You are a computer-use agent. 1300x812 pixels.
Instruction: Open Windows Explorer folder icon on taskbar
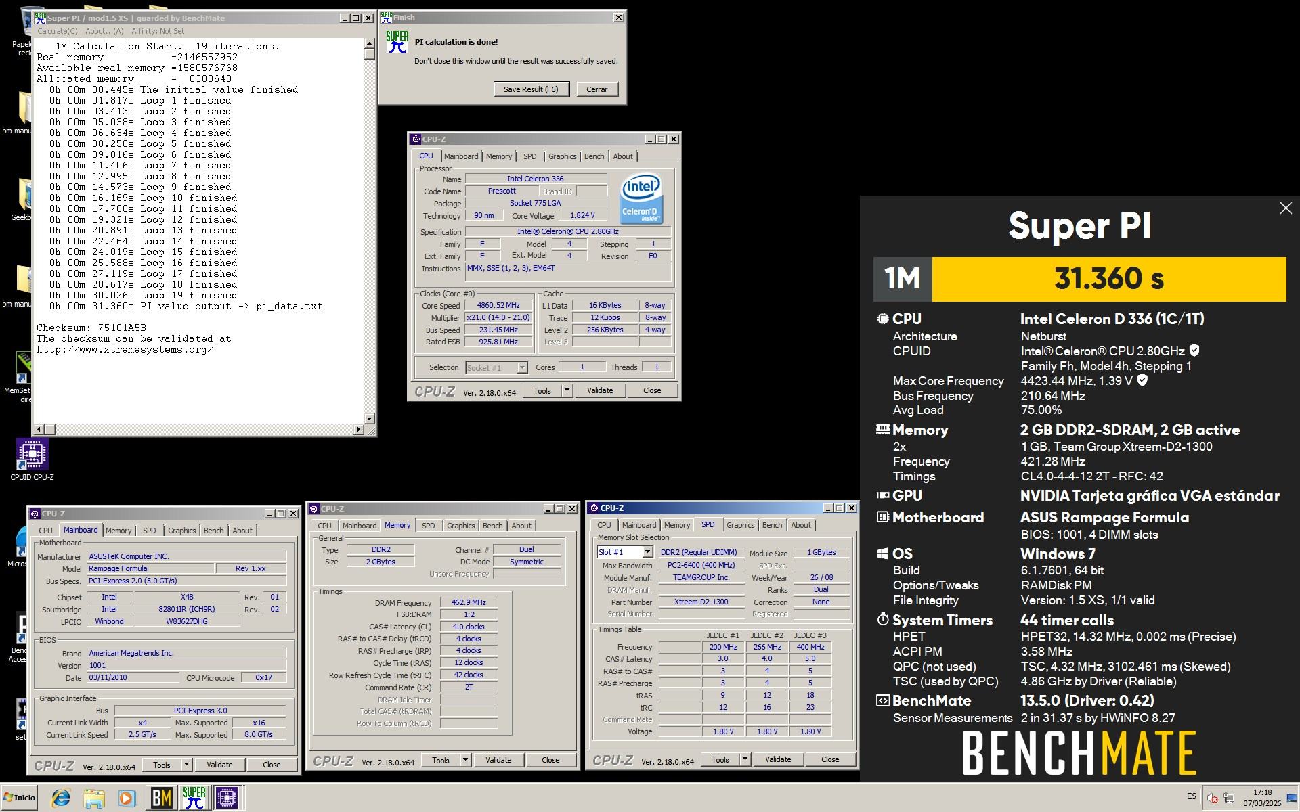point(94,798)
